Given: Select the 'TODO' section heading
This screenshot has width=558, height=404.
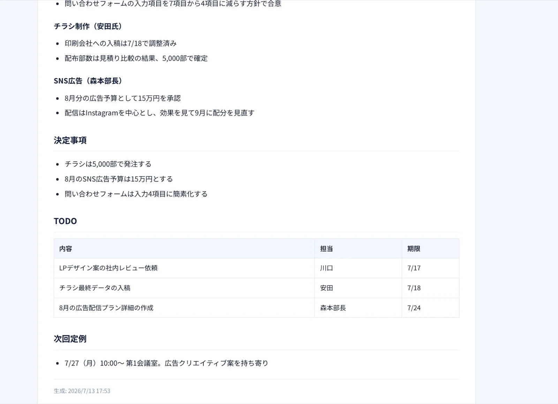Looking at the screenshot, I should (65, 221).
